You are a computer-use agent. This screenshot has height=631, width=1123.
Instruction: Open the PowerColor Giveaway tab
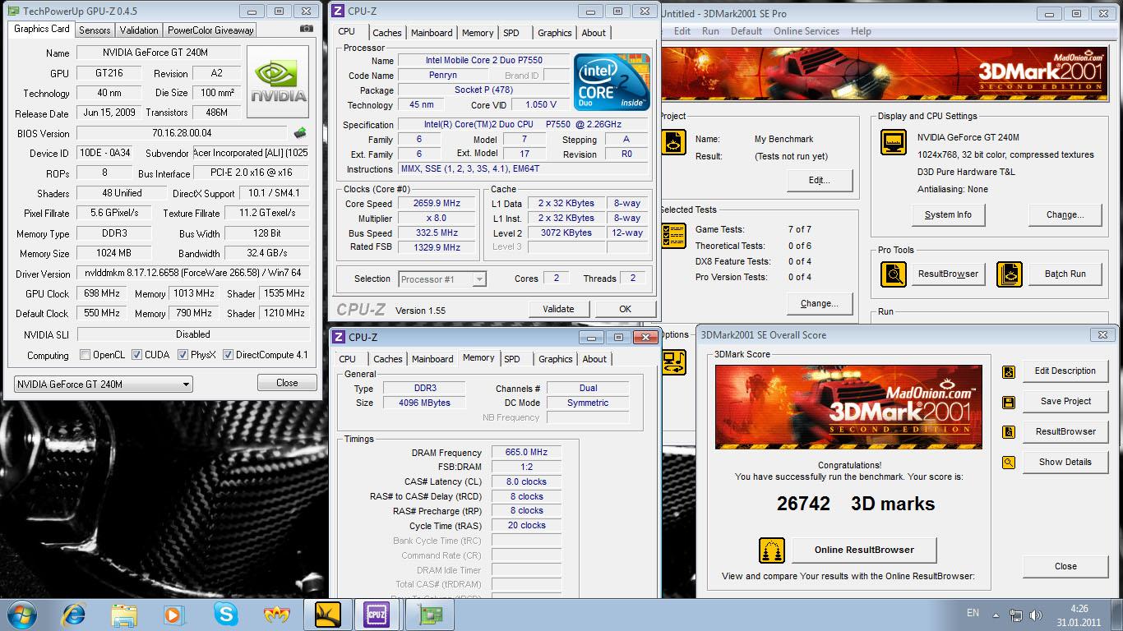pos(210,30)
